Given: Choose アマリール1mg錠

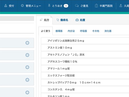Looking at the screenshot, I should (x=85, y=69).
